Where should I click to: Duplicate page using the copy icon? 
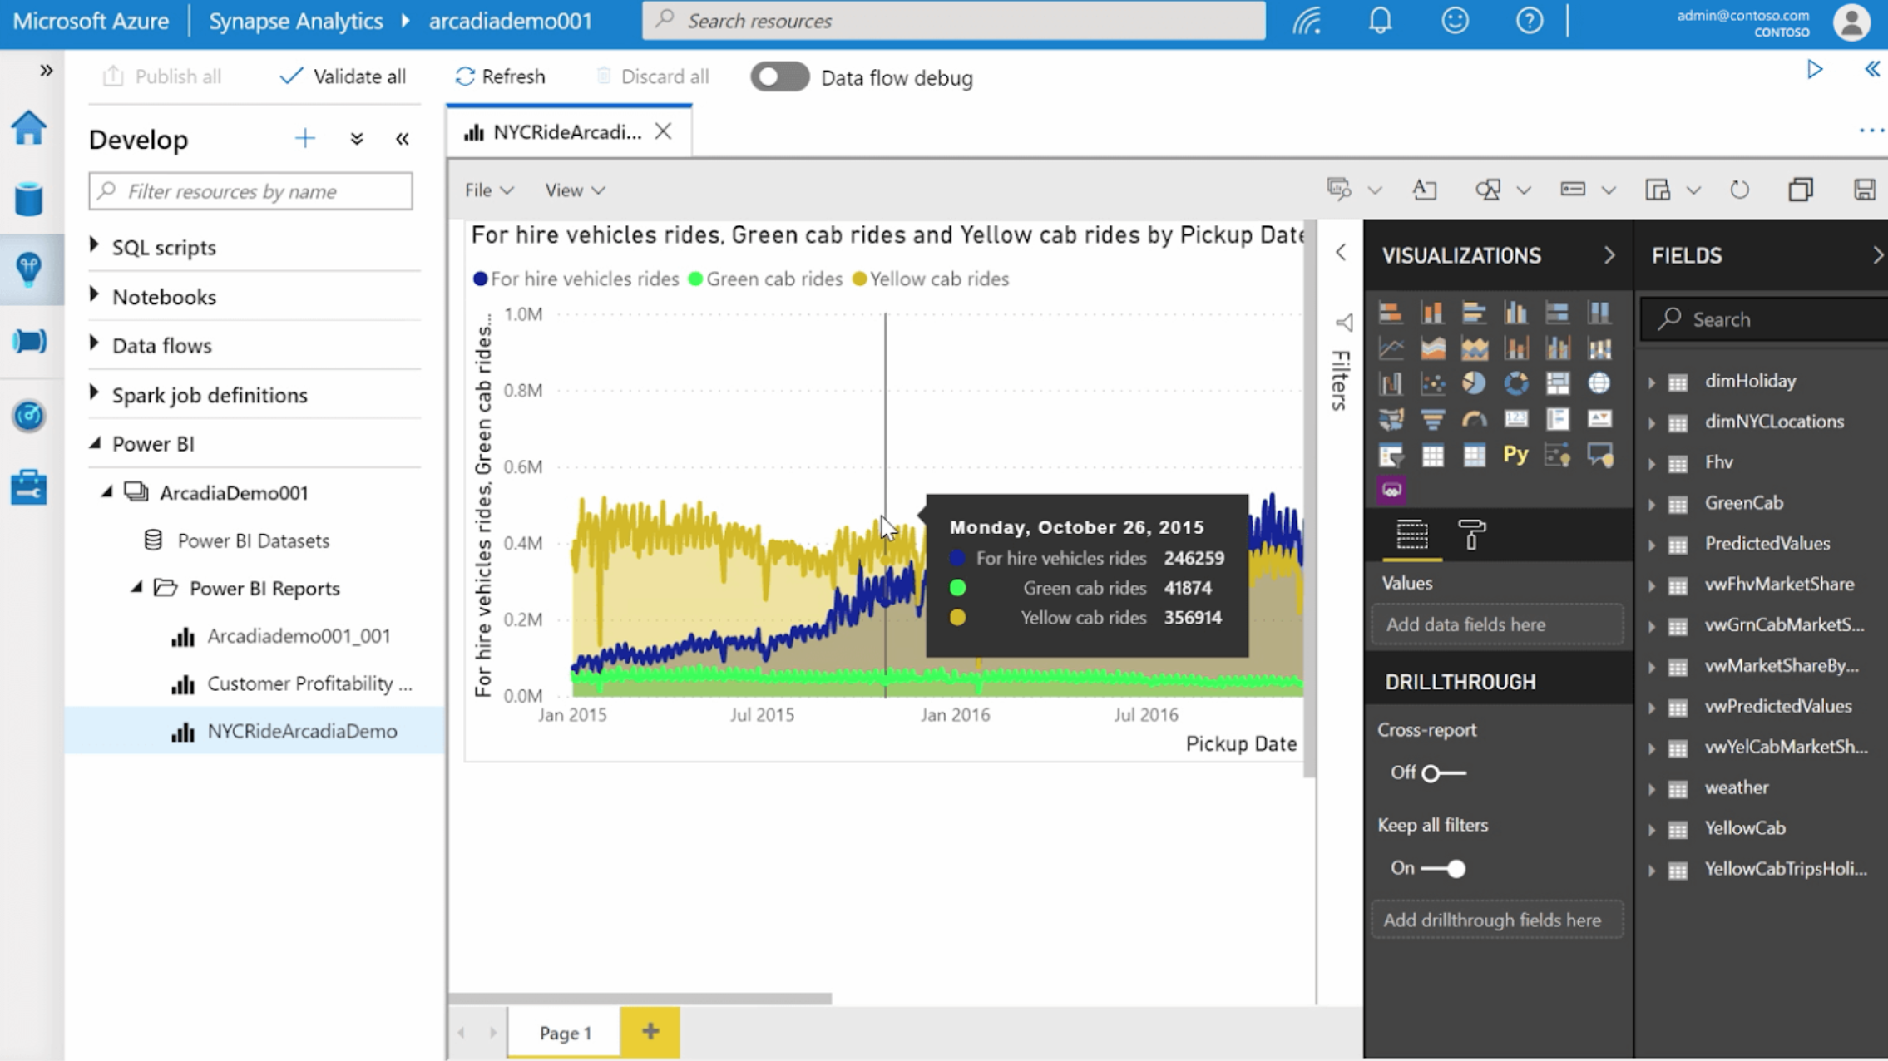coord(1801,190)
